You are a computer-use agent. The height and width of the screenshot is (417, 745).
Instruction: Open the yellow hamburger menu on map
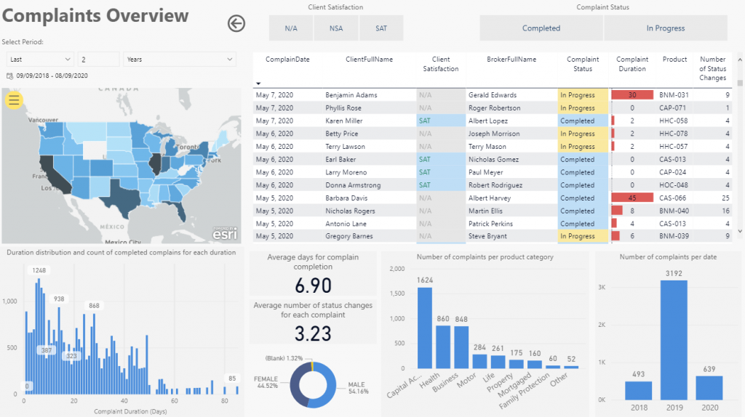[15, 100]
